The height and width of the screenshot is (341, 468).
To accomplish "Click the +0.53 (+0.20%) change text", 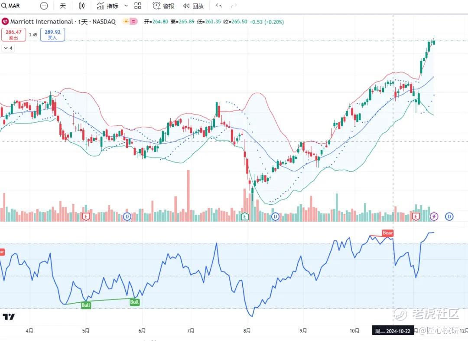I will click(266, 22).
